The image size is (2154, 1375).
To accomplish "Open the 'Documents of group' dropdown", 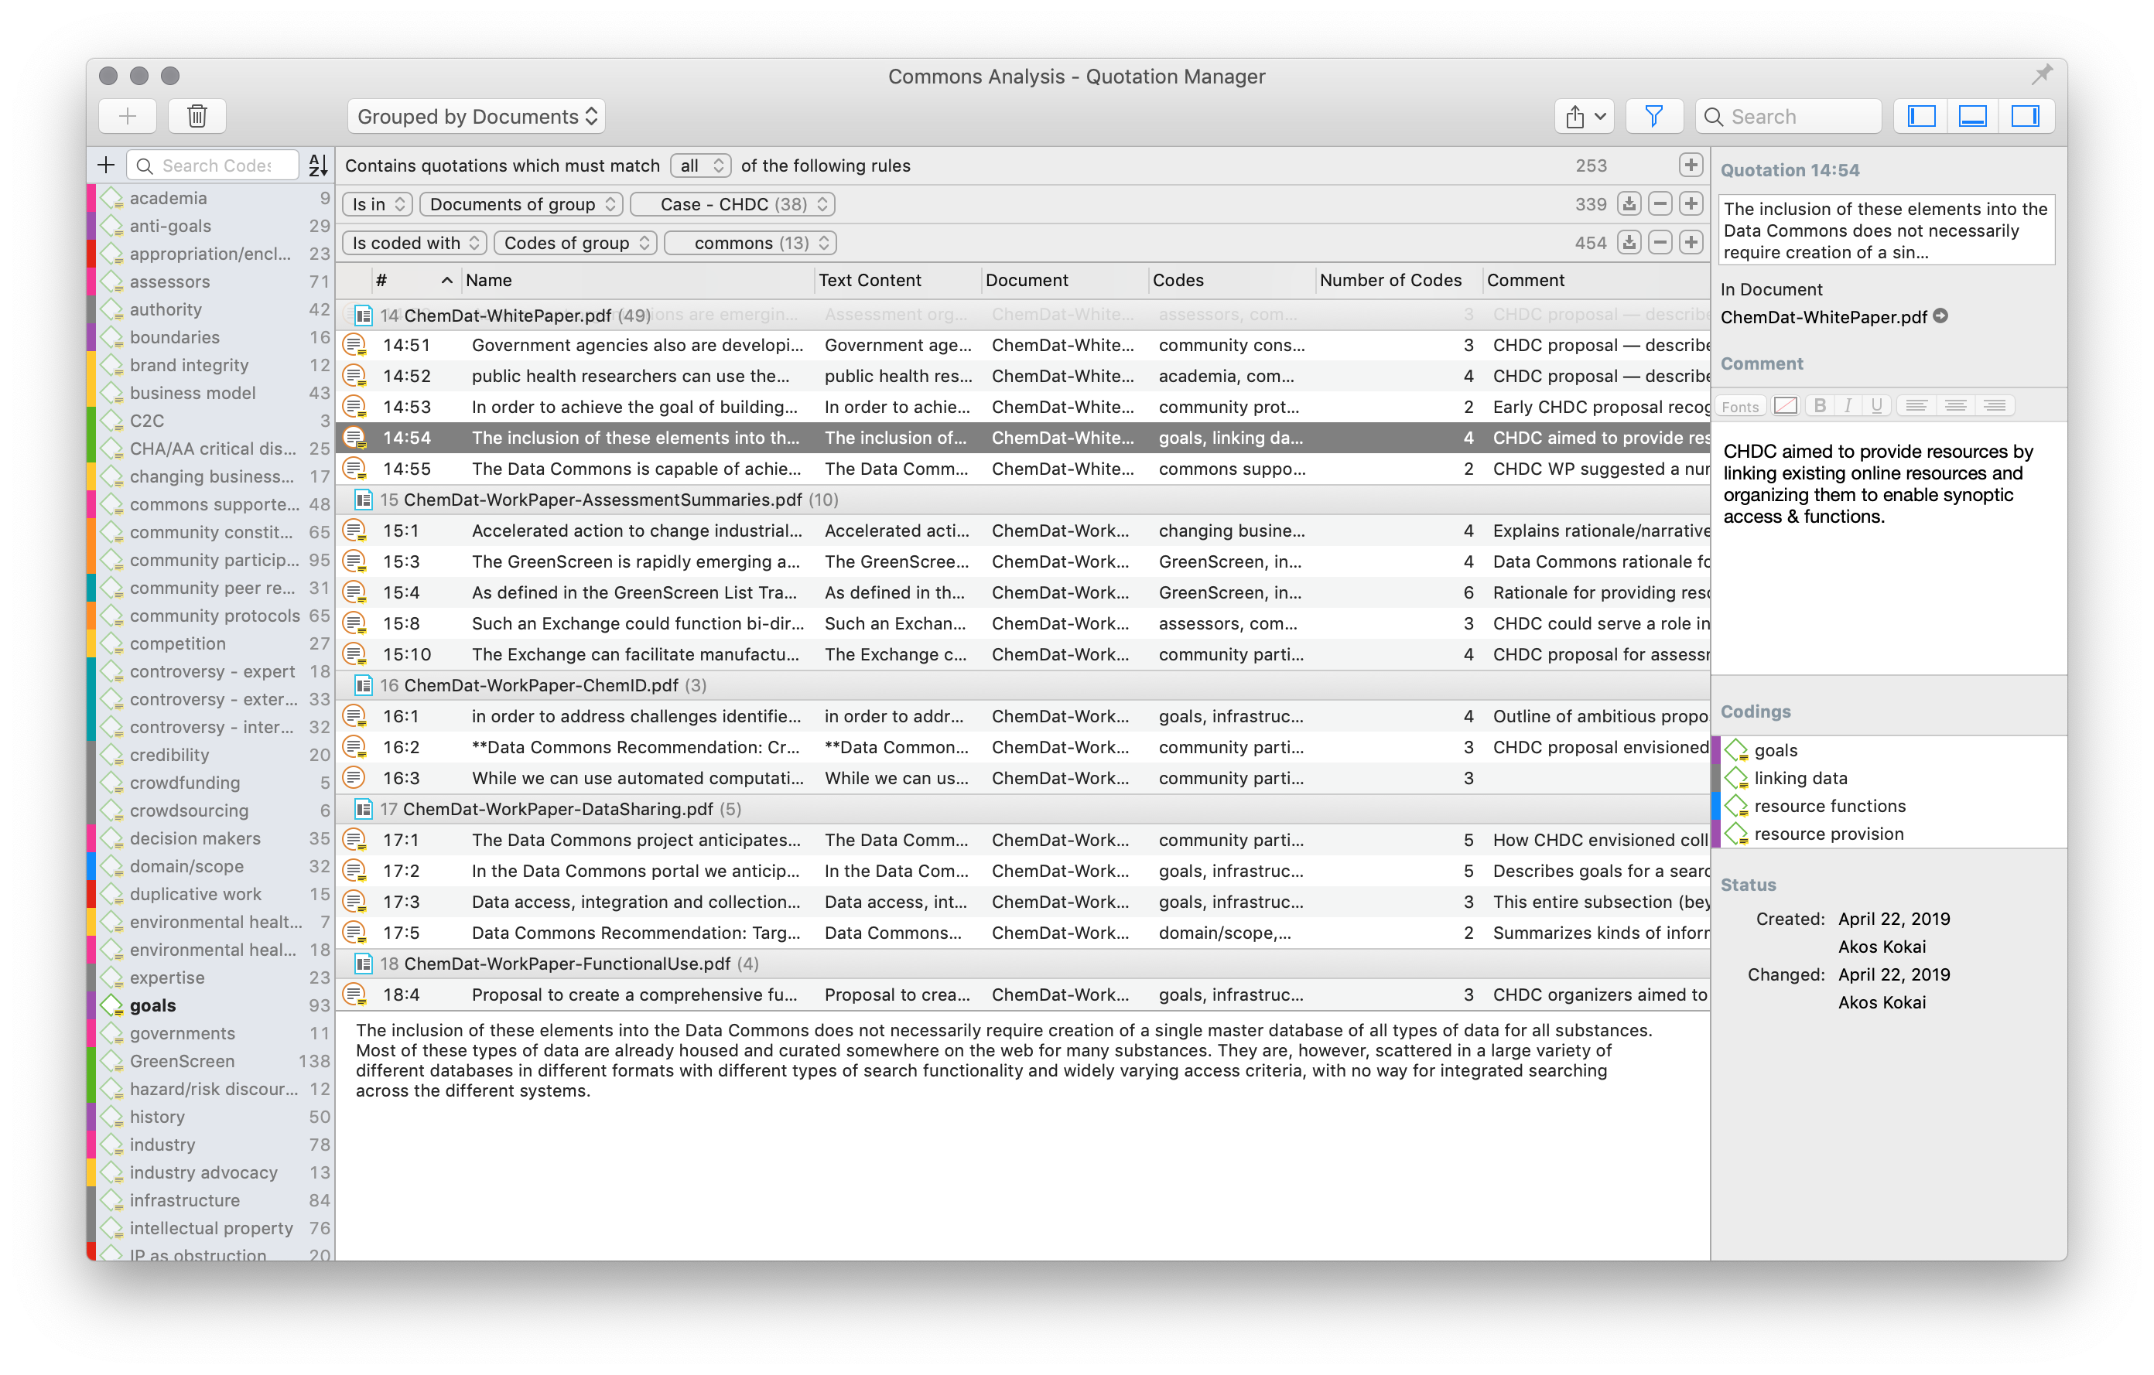I will click(x=521, y=204).
